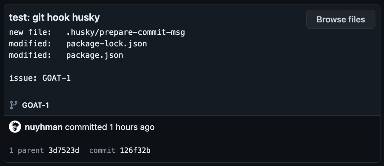Image resolution: width=384 pixels, height=166 pixels.
Task: Click the package.json text on the third line
Action: pyautogui.click(x=95, y=55)
